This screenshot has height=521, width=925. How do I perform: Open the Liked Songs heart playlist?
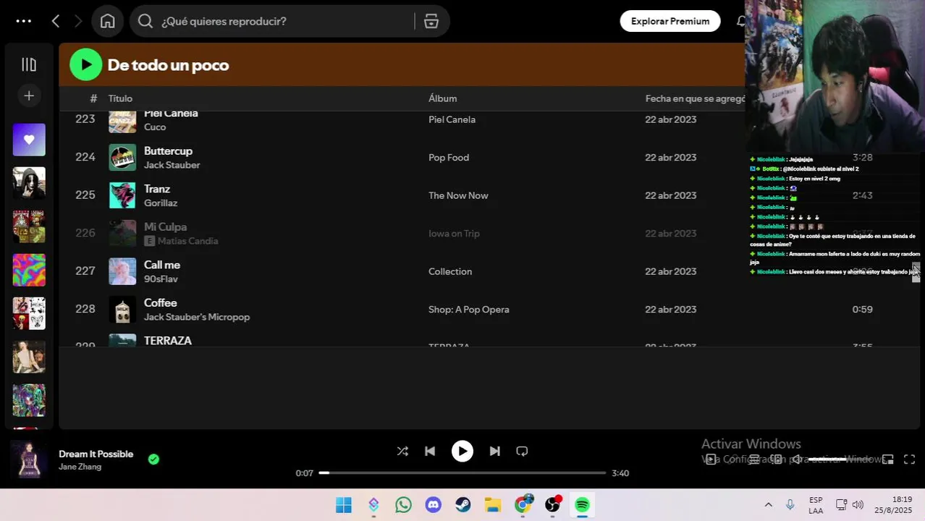click(29, 140)
